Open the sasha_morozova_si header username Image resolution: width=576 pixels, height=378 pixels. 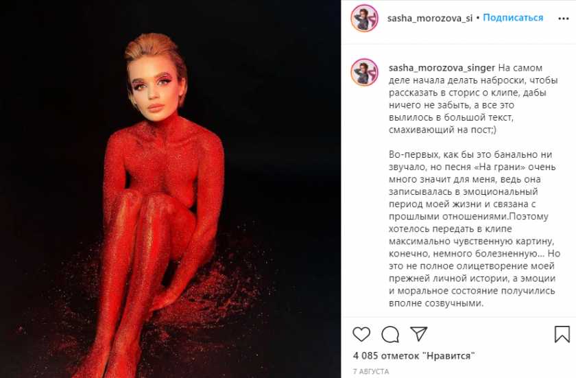[x=430, y=19]
